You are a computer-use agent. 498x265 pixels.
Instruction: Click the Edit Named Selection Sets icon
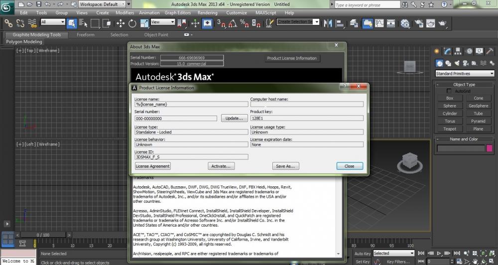click(x=269, y=23)
